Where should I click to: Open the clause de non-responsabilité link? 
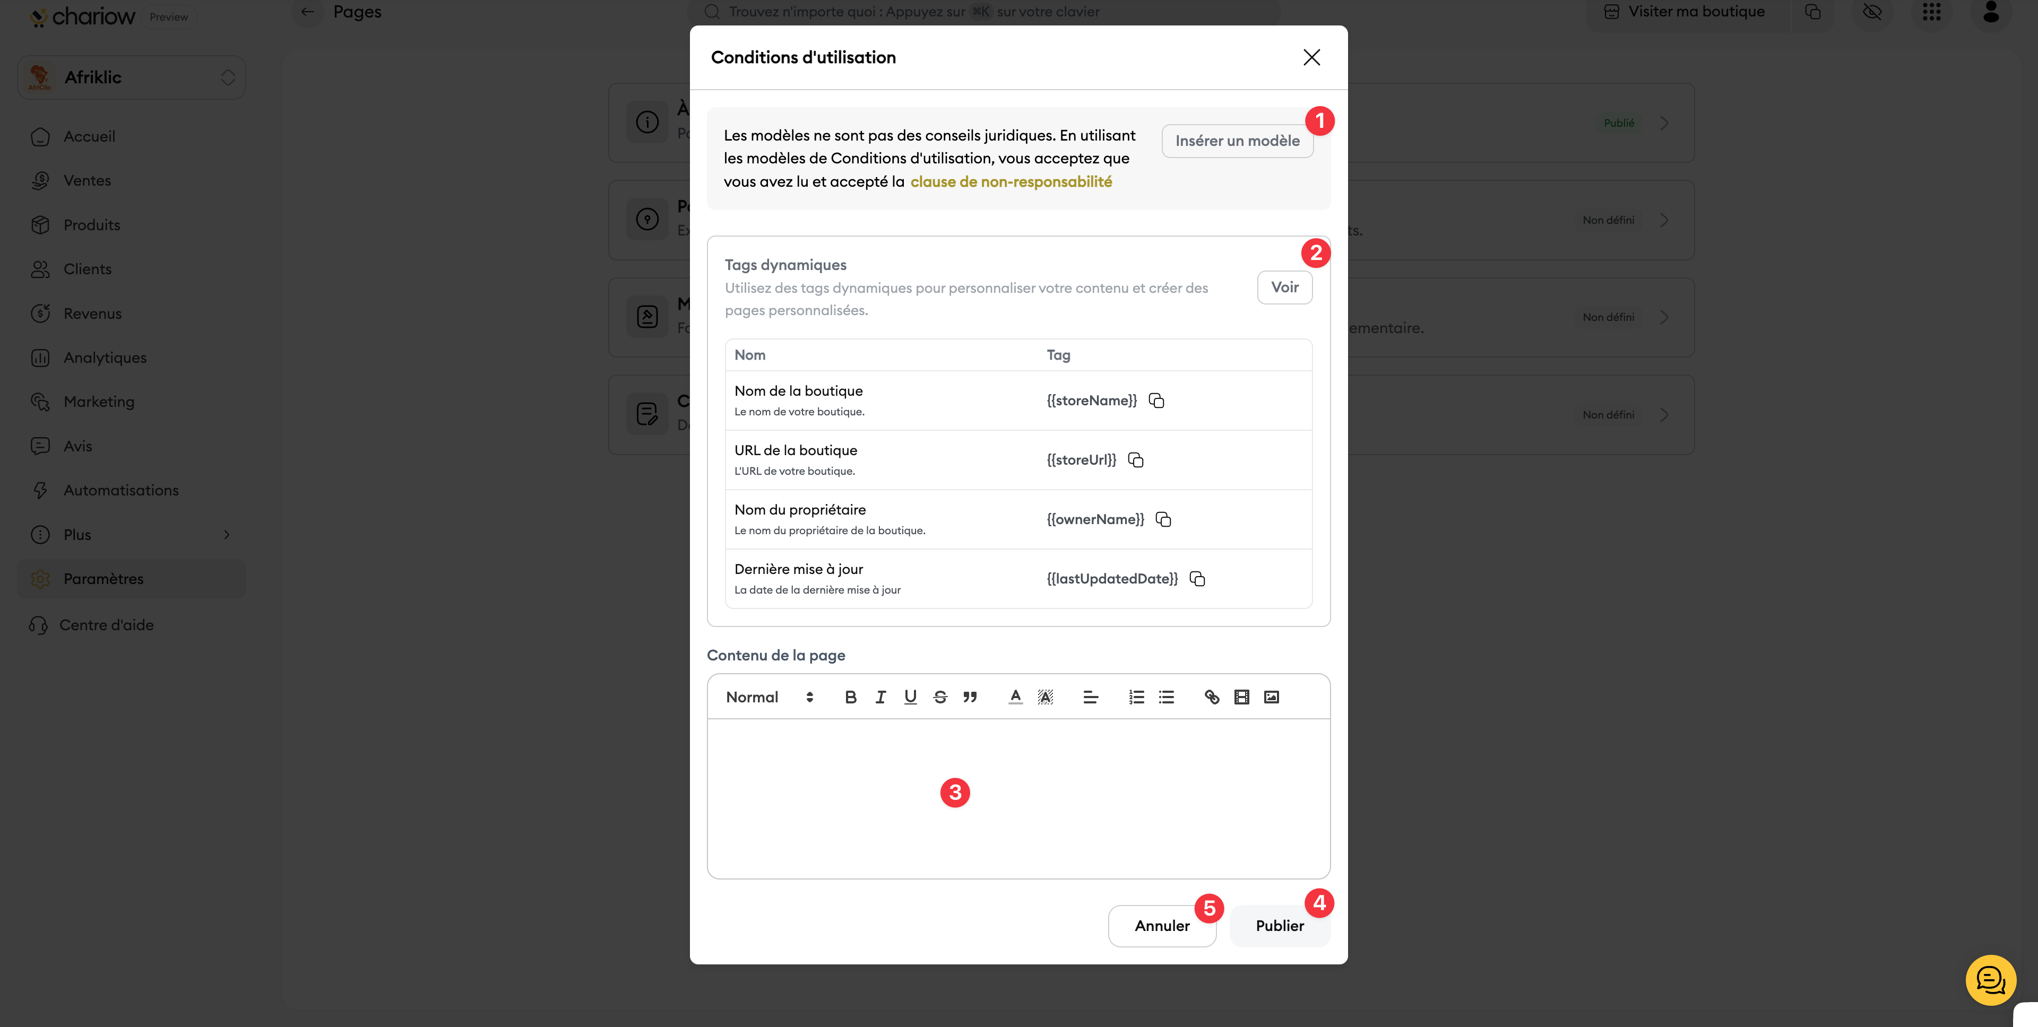click(x=1011, y=181)
